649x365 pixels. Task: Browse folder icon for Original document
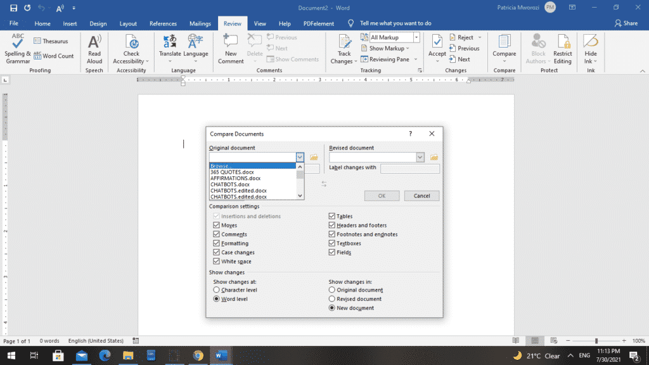pyautogui.click(x=314, y=157)
